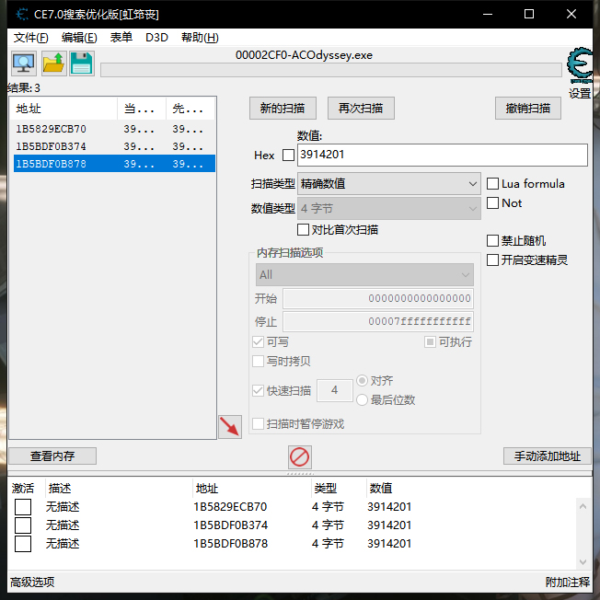This screenshot has width=600, height=600.
Task: Toggle 可执行 checkbox
Action: pos(430,341)
